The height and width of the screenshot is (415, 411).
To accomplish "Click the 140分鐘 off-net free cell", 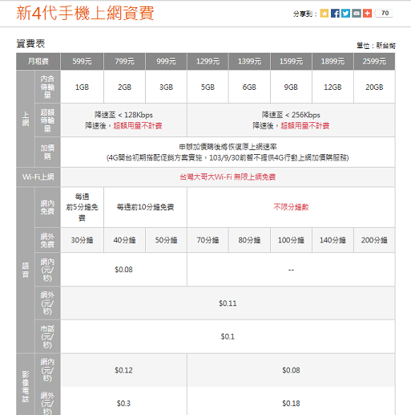I will (332, 240).
